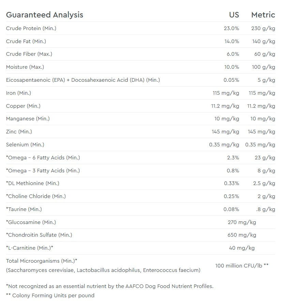The image size is (281, 301).
Task: Click the Iron (Min.) label
Action: tap(18, 93)
